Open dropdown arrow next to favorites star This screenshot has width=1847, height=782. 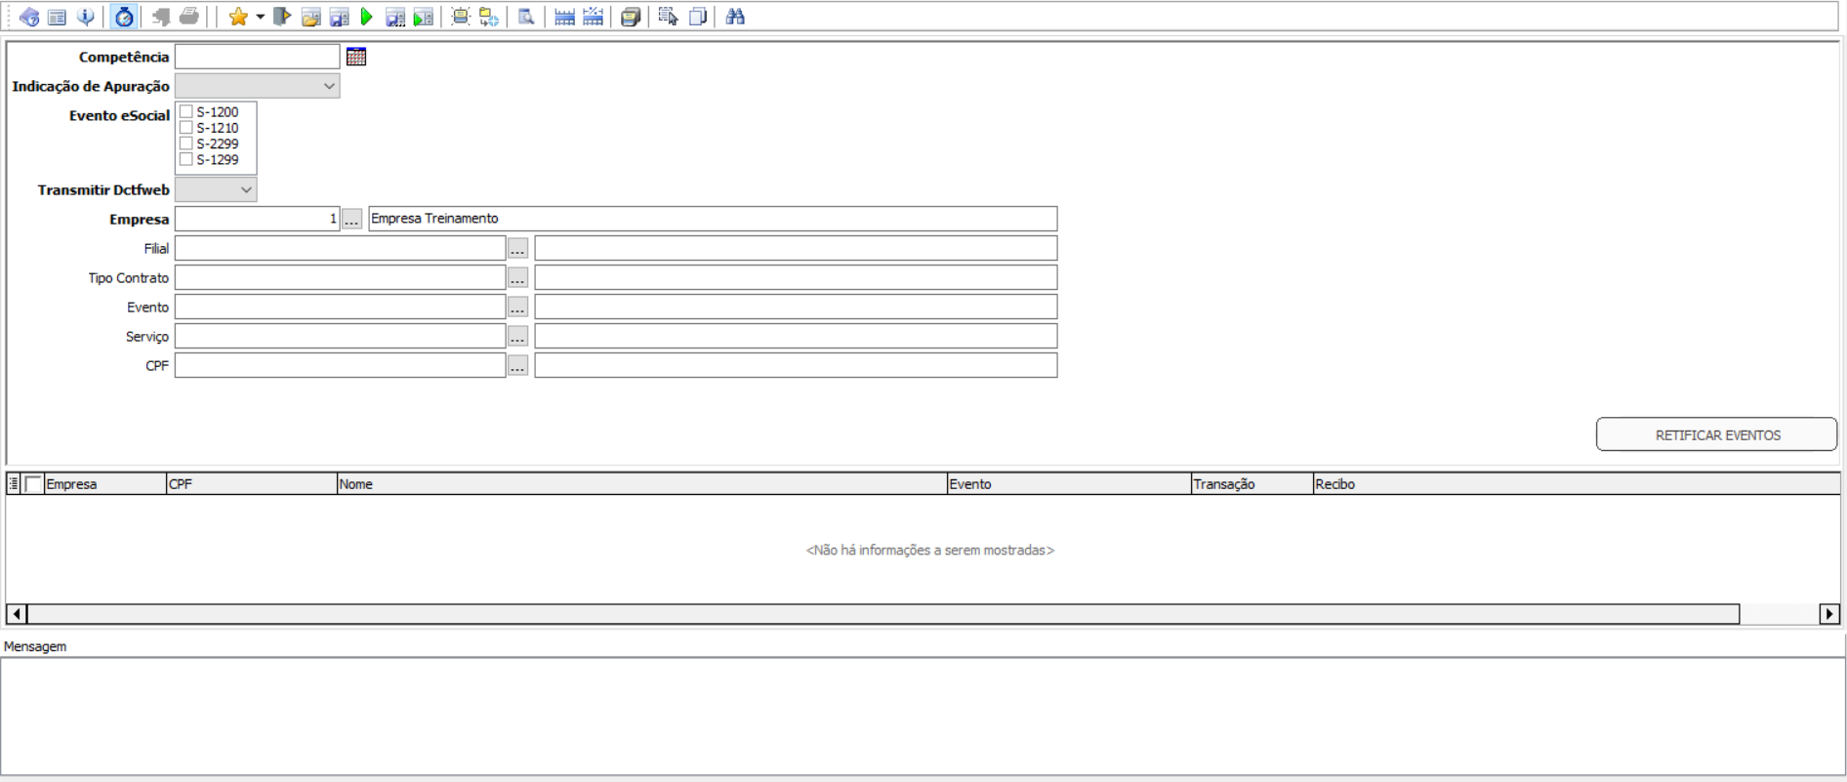pos(260,17)
